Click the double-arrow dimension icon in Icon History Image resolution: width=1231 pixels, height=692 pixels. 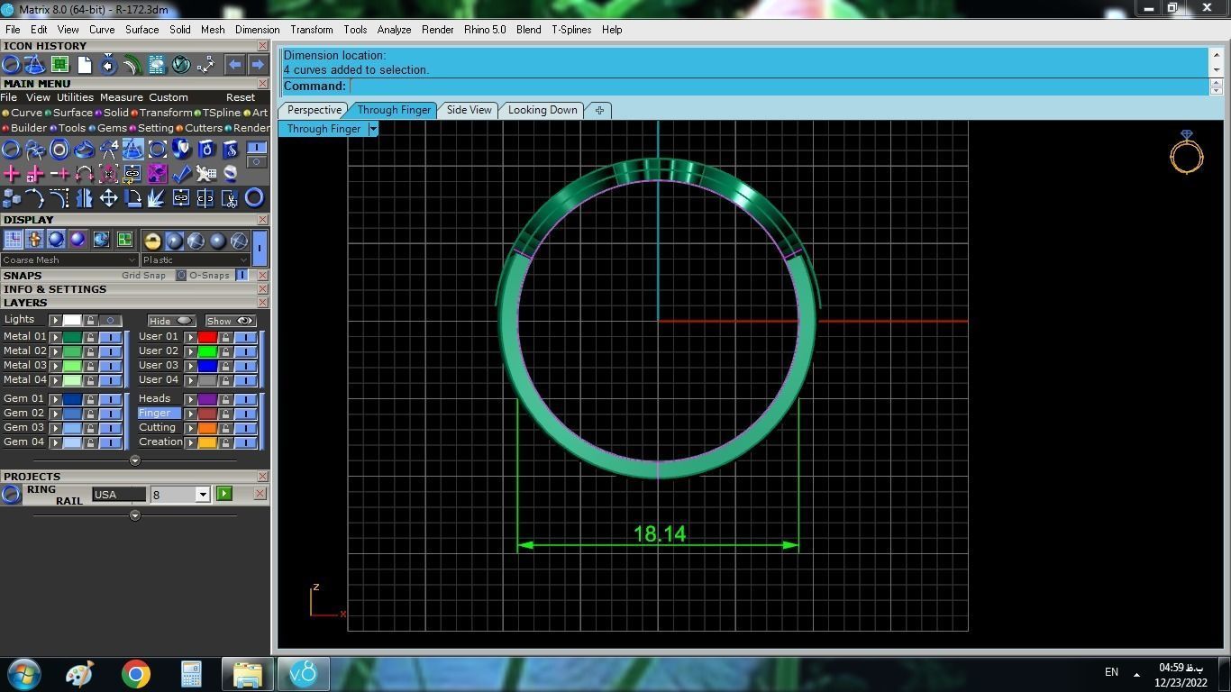pyautogui.click(x=205, y=65)
